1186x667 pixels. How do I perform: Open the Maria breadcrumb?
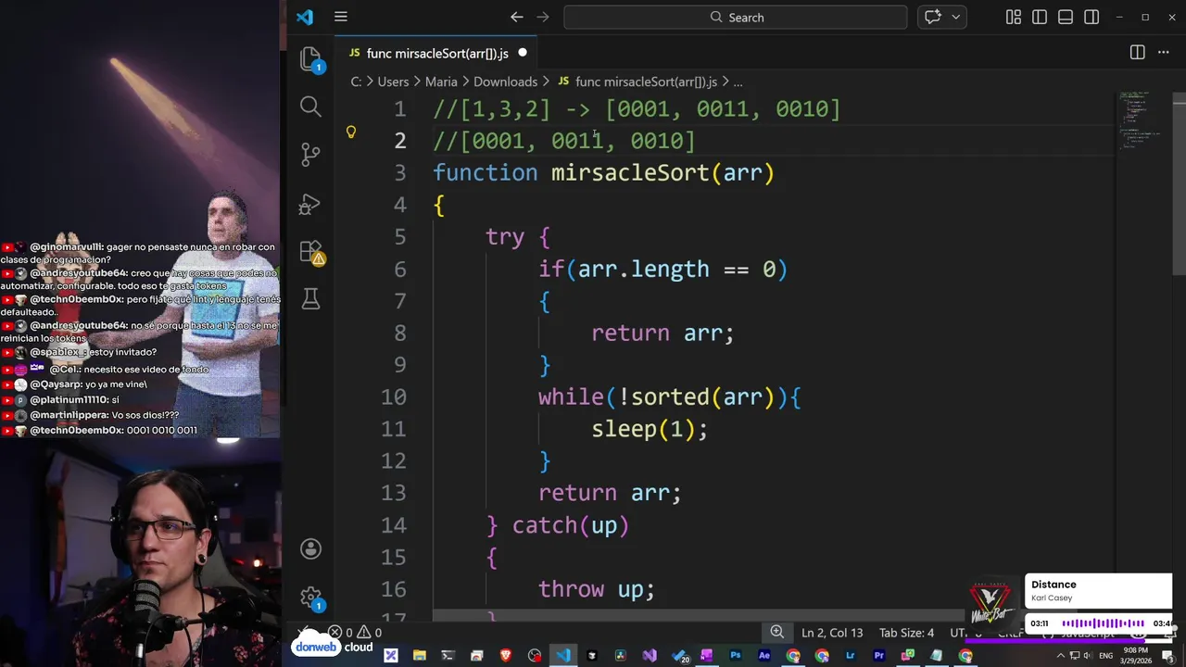point(441,82)
